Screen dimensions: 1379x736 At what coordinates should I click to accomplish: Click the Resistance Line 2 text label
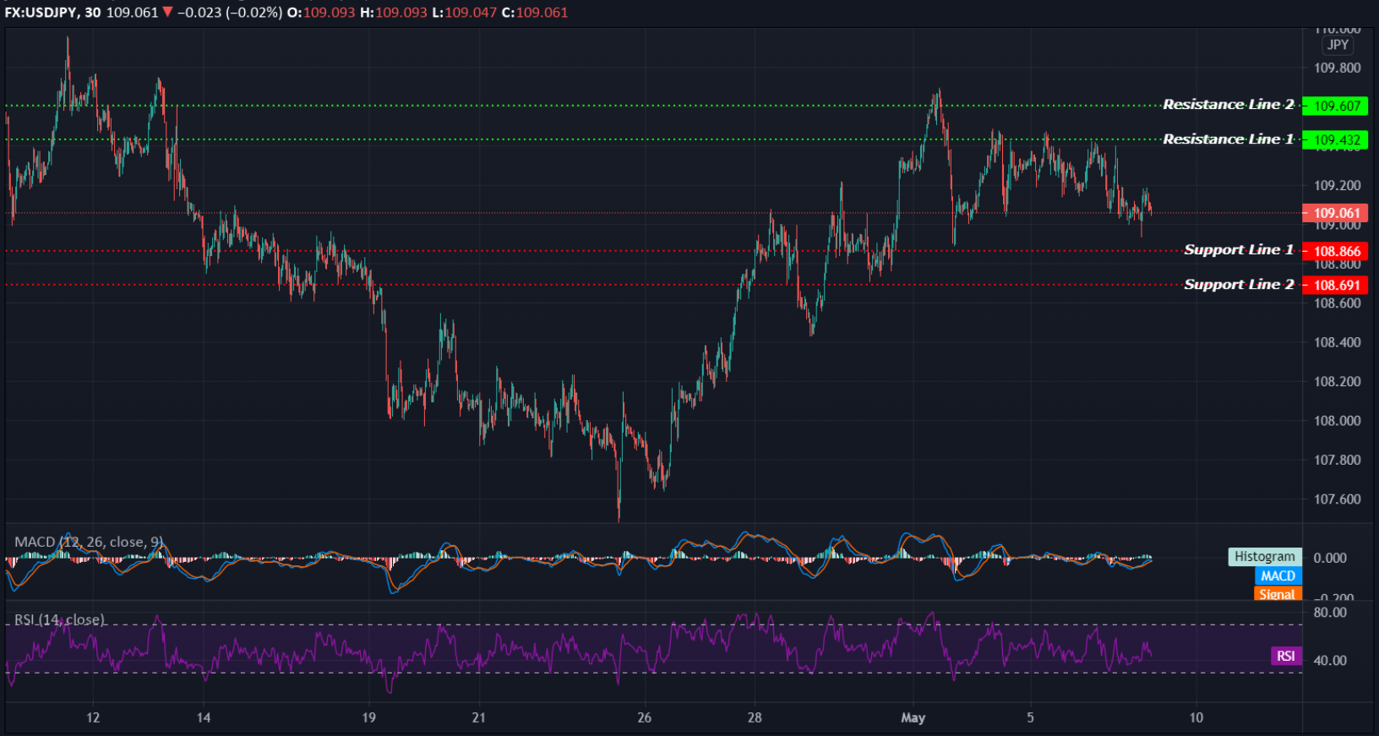(x=1228, y=105)
